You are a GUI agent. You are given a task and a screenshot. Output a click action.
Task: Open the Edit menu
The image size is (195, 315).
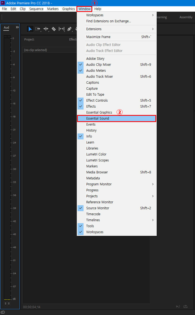[x=13, y=9]
